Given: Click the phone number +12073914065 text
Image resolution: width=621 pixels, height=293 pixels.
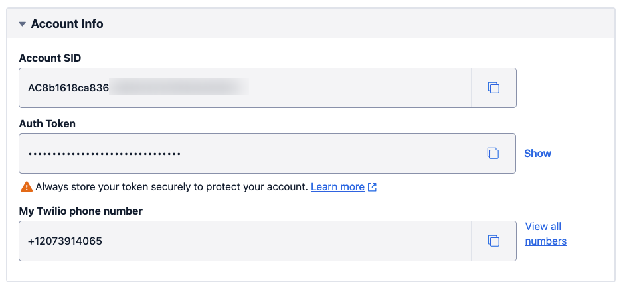Looking at the screenshot, I should [65, 241].
